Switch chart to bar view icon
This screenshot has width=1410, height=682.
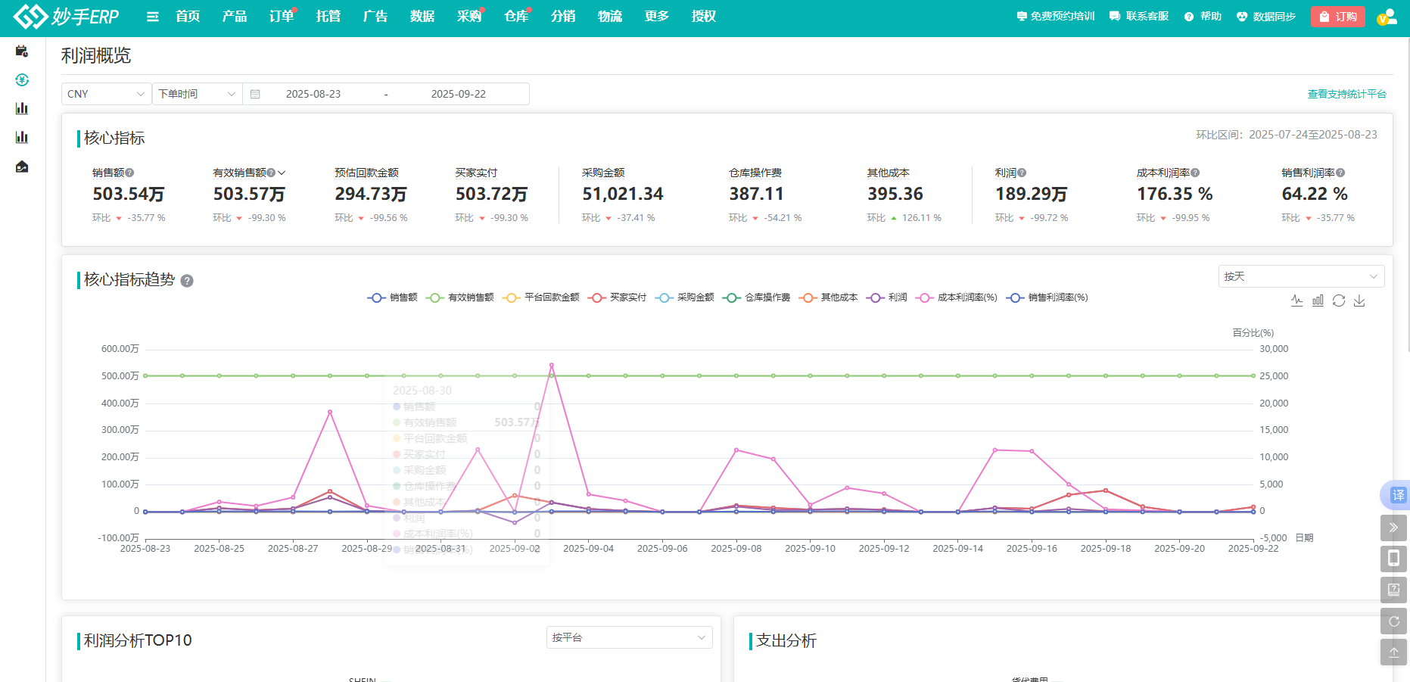1318,301
